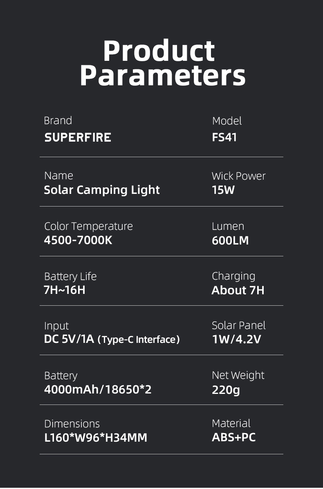Click the 220g net weight value
The height and width of the screenshot is (489, 323).
226,390
